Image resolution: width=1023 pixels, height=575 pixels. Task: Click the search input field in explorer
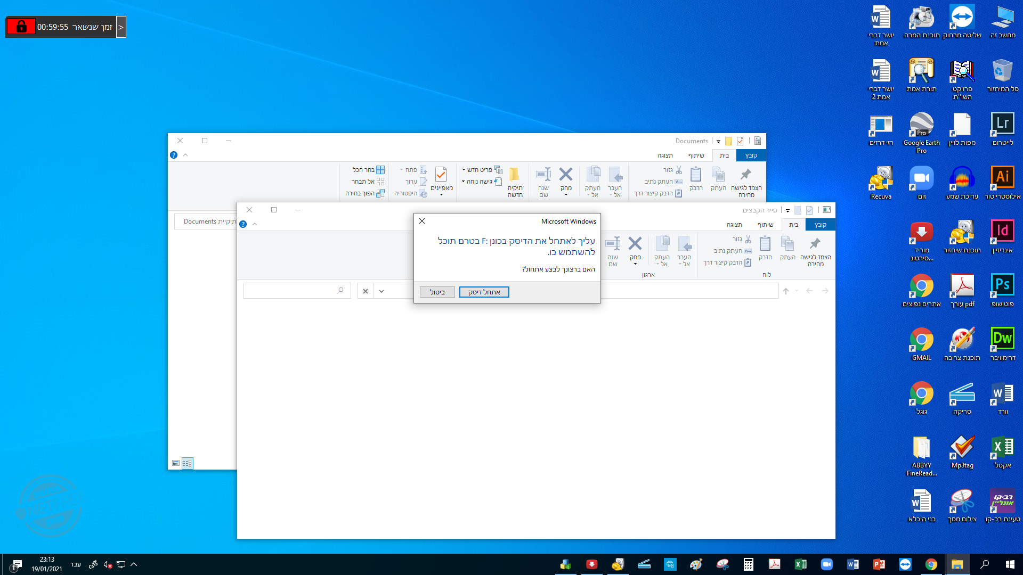point(290,291)
